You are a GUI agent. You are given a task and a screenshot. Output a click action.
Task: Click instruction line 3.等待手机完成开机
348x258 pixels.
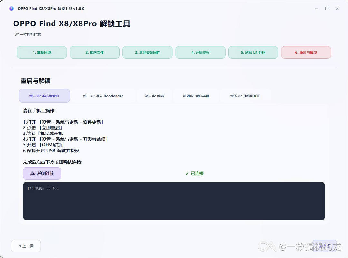(43, 134)
